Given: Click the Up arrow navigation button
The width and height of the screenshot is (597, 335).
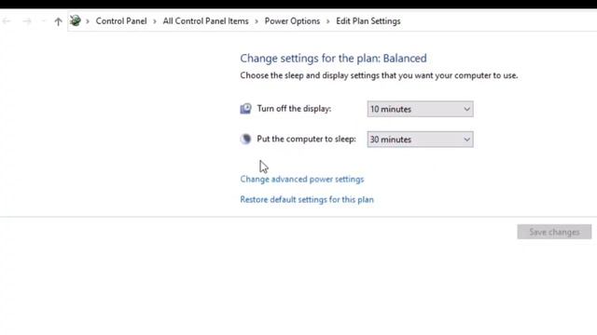Looking at the screenshot, I should point(58,21).
